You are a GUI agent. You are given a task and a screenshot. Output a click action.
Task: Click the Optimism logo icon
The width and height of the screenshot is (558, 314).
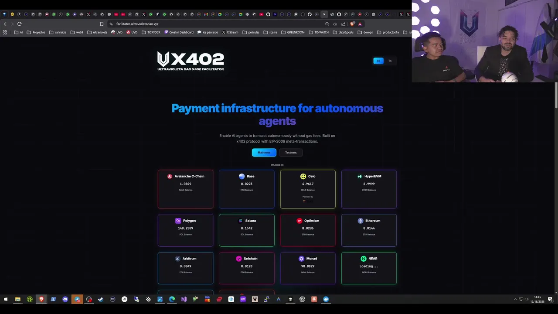tap(299, 221)
